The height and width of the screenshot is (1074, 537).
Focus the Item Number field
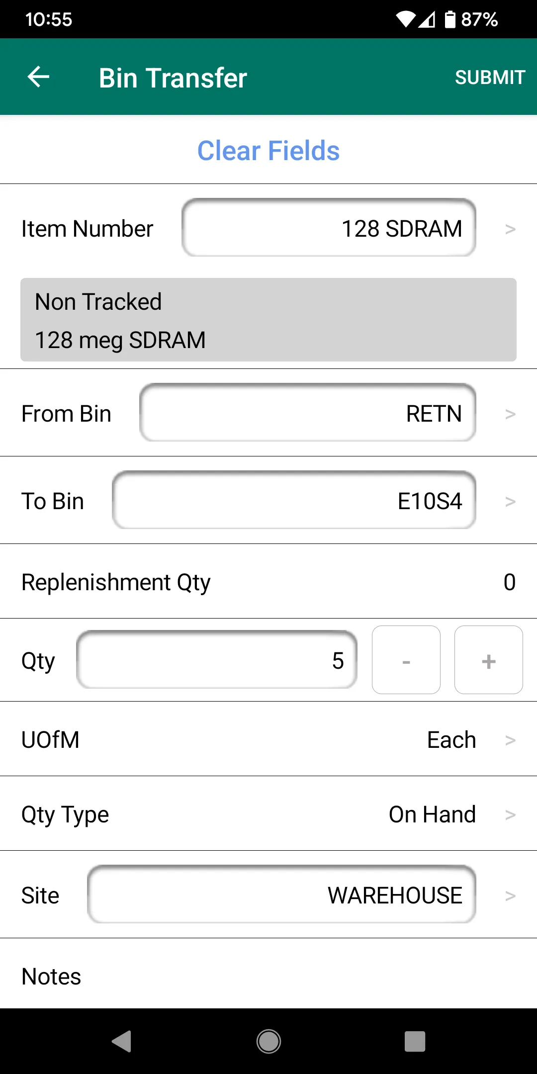329,228
